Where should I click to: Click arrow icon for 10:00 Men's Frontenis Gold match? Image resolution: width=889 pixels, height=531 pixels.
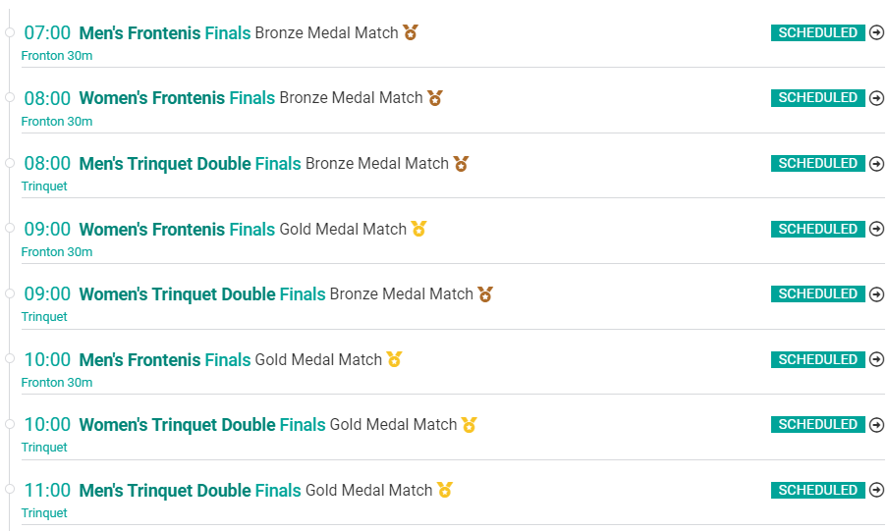pyautogui.click(x=876, y=359)
